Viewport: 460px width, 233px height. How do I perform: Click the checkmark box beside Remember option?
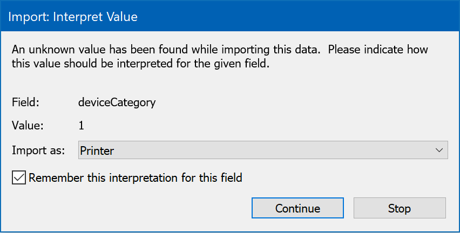[x=19, y=177]
